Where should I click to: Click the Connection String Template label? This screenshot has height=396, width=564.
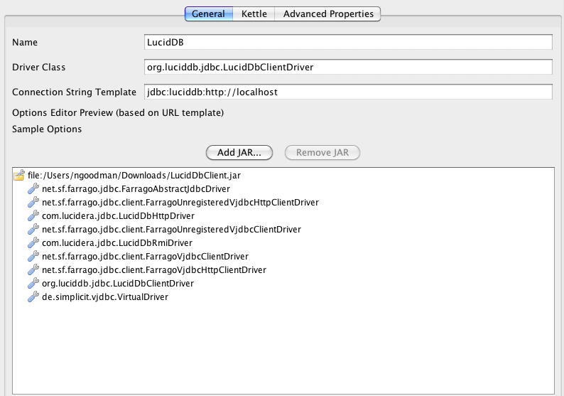tap(74, 92)
